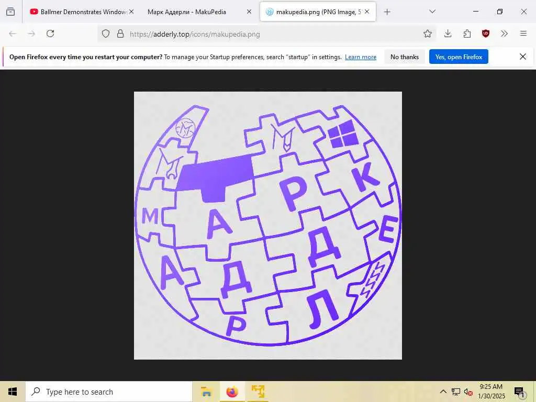
Task: Bookmark this page with star icon
Action: pos(427,33)
